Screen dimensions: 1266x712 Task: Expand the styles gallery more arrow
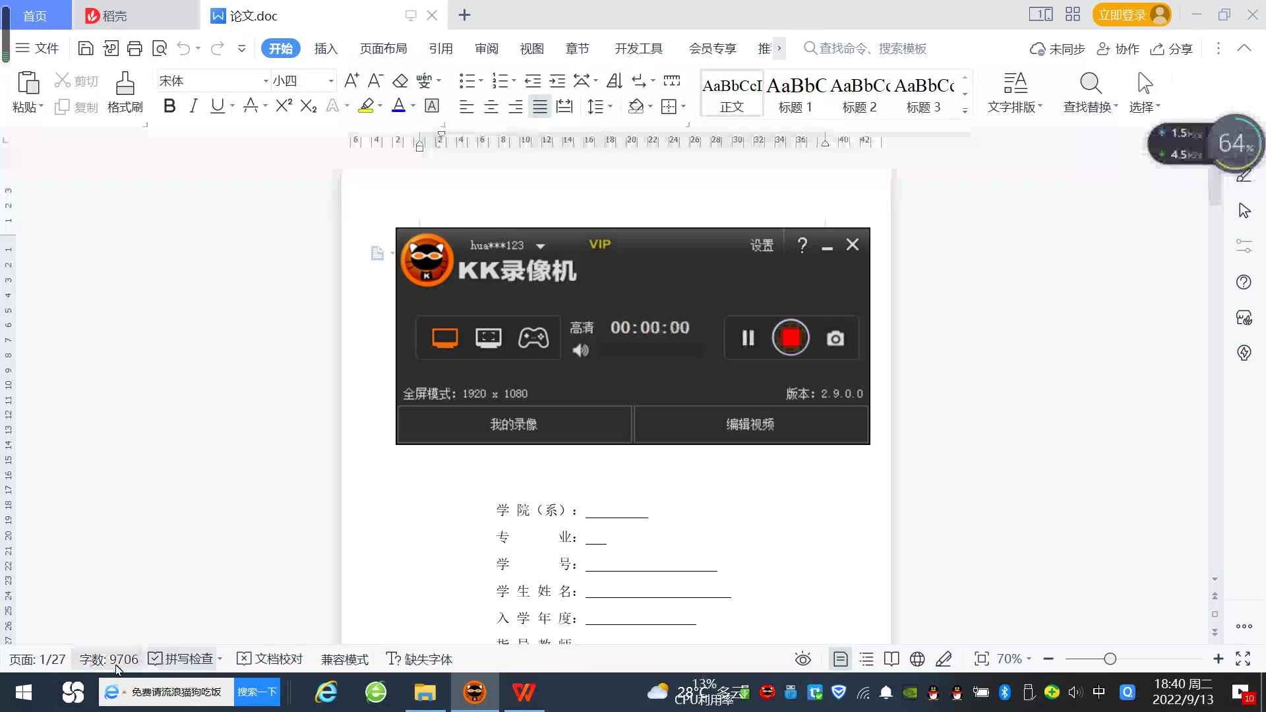[x=965, y=110]
